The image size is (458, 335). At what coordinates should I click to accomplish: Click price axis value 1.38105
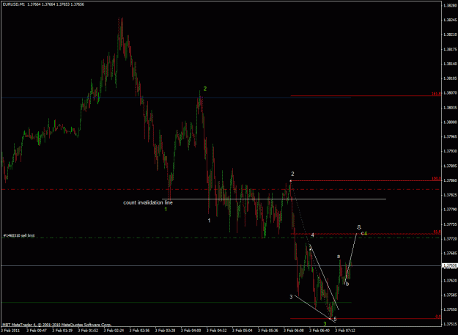pyautogui.click(x=448, y=78)
